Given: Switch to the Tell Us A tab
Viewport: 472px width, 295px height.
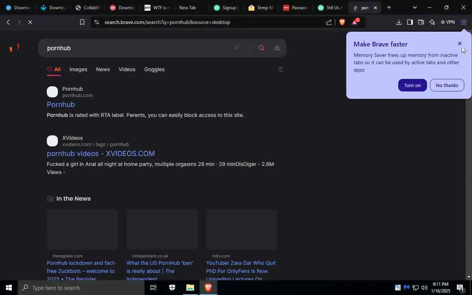Looking at the screenshot, I should pos(330,7).
